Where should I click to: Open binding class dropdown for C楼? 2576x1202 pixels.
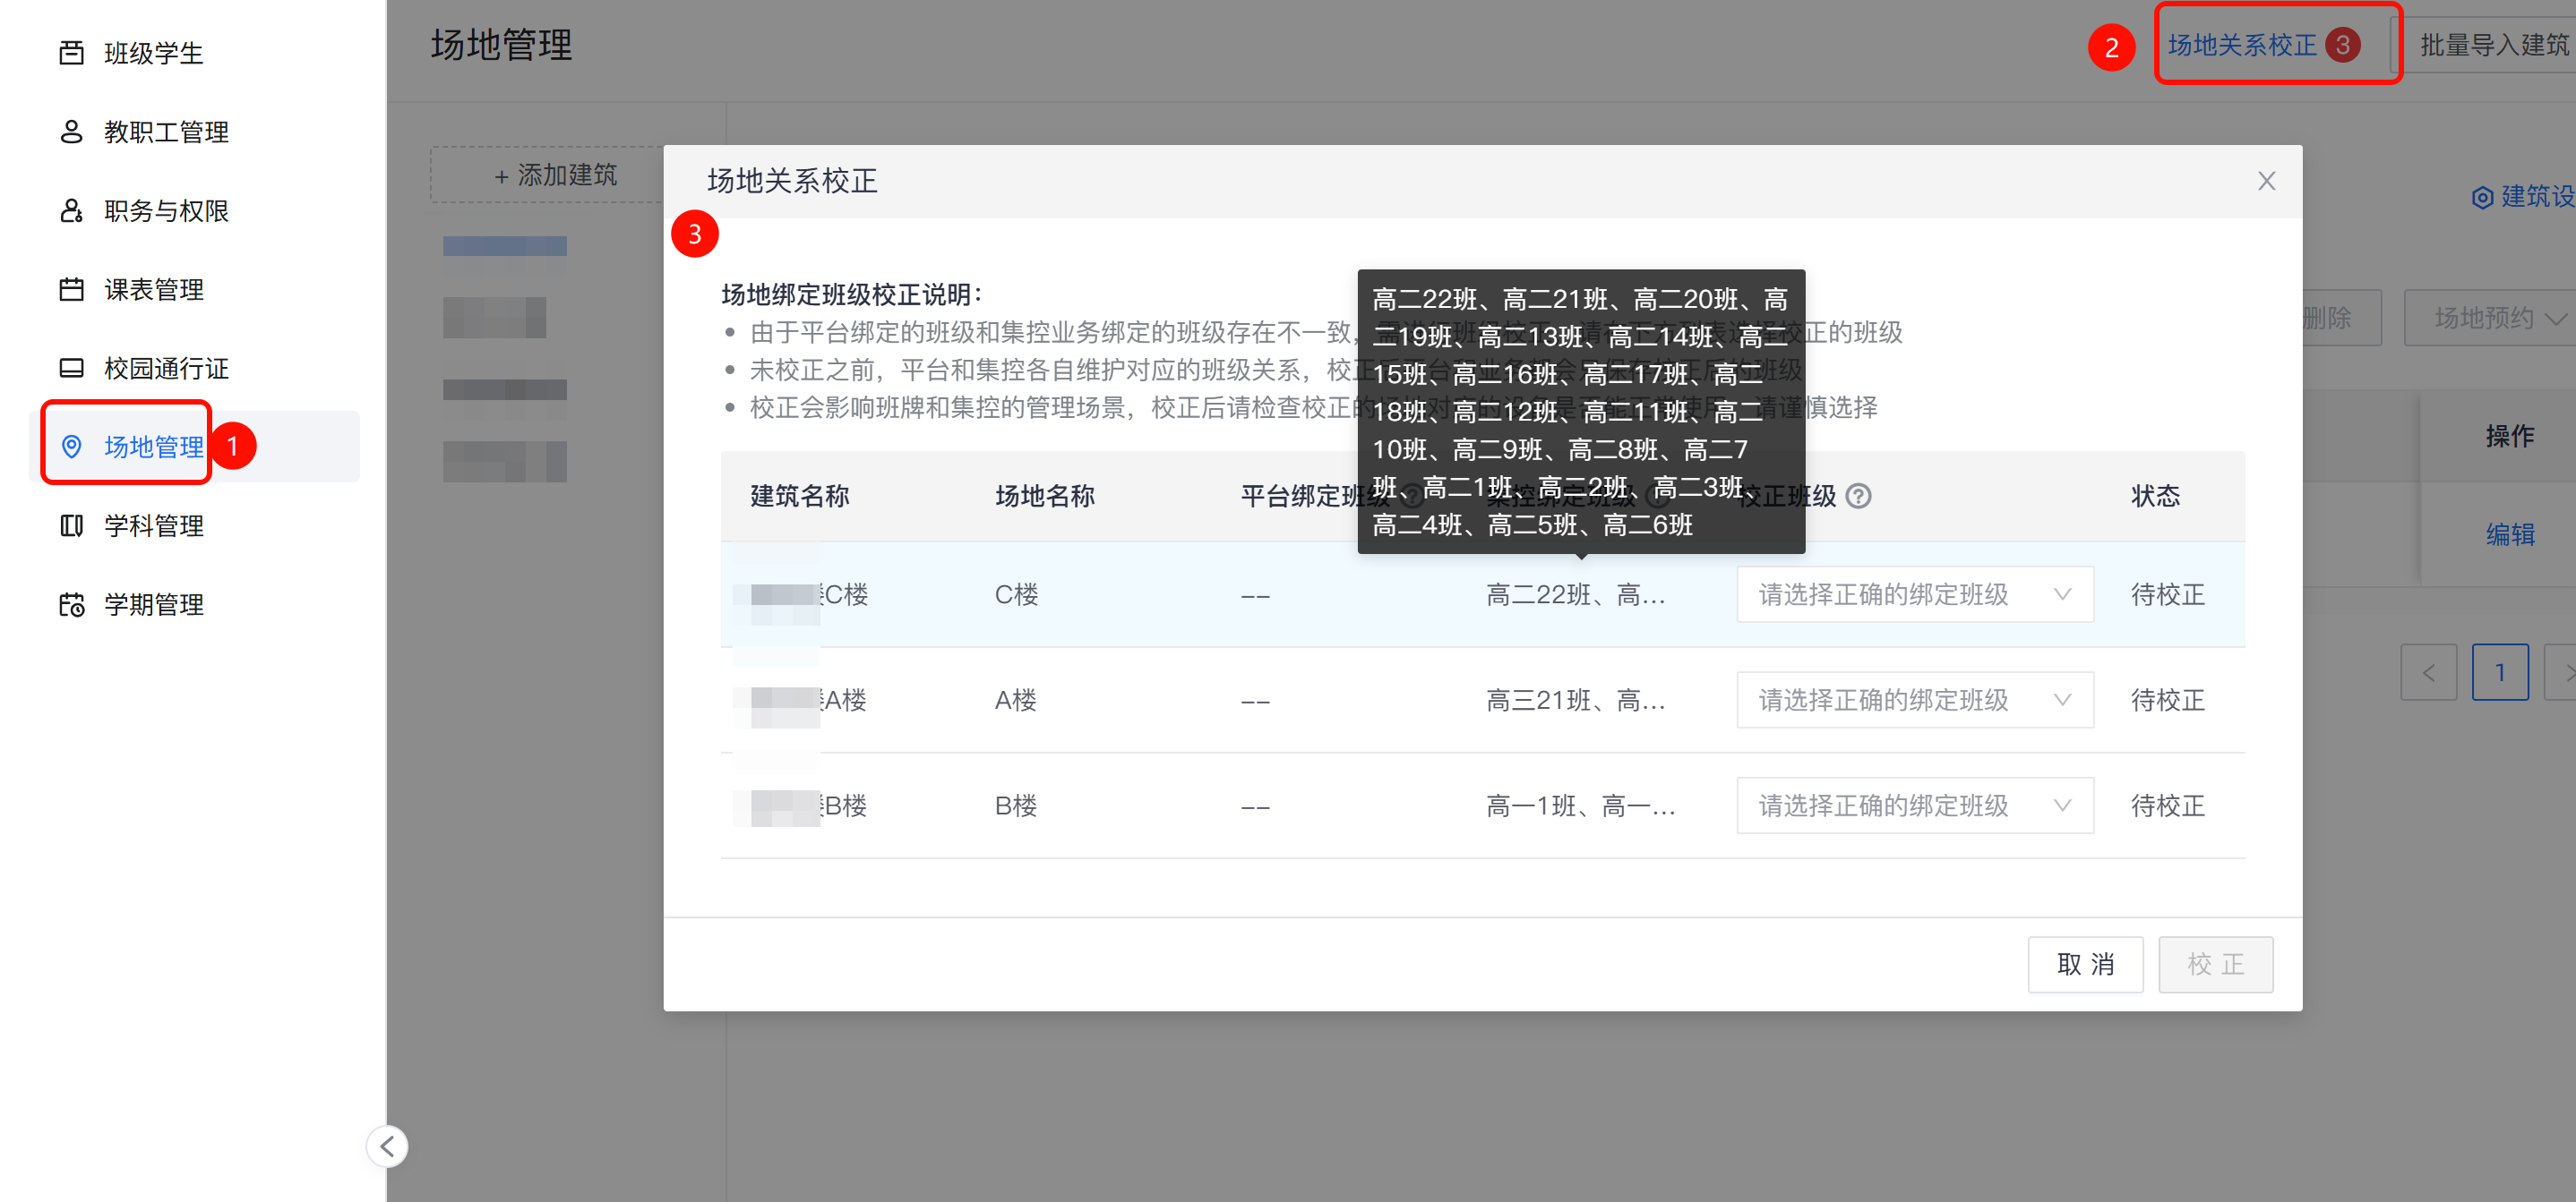(x=1914, y=594)
